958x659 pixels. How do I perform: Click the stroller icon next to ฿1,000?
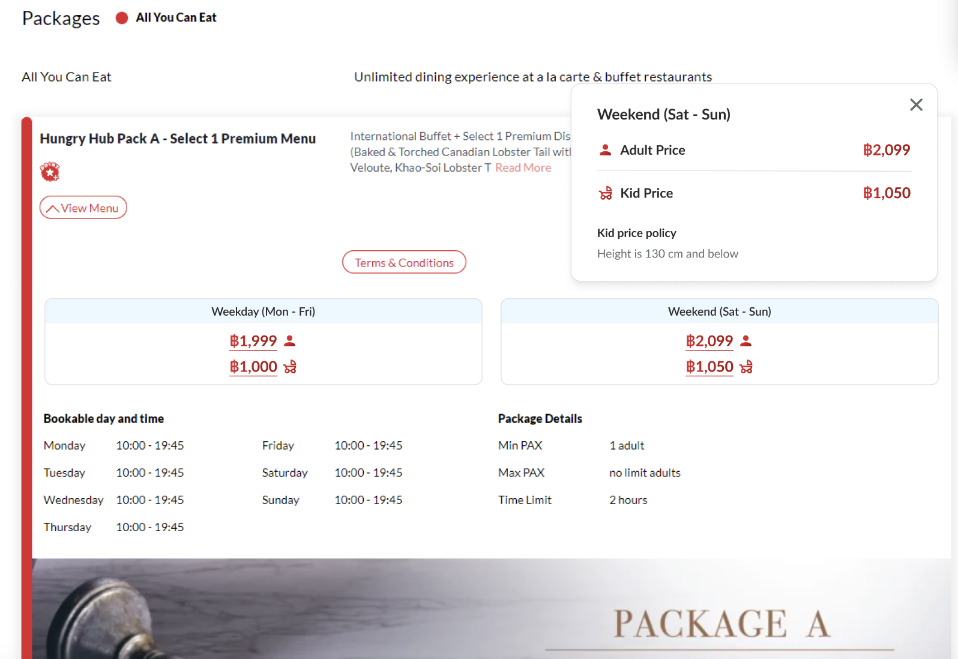[290, 367]
